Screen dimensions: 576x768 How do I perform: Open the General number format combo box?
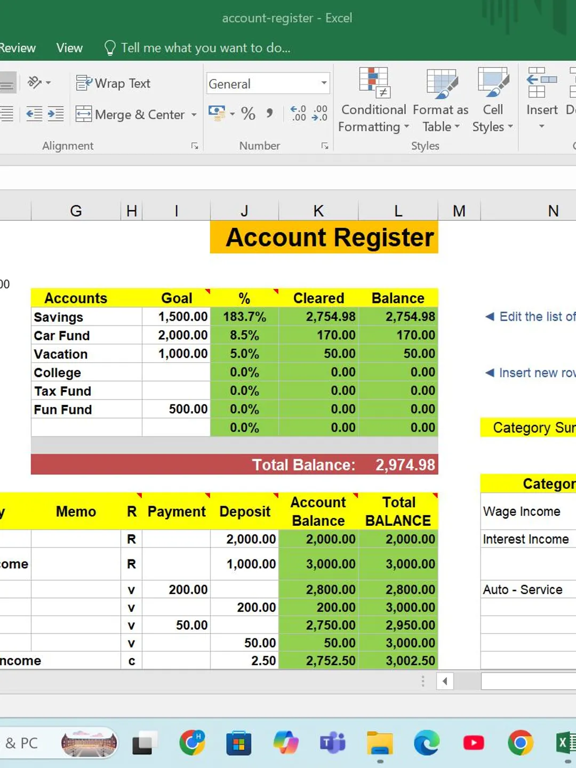(x=268, y=84)
